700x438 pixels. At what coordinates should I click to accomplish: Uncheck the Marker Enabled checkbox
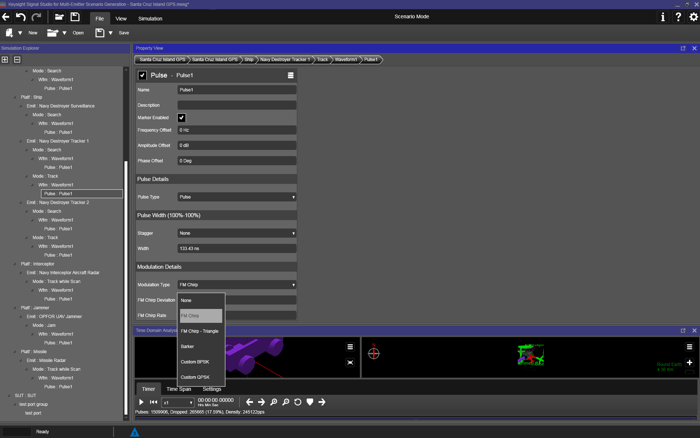coord(182,118)
